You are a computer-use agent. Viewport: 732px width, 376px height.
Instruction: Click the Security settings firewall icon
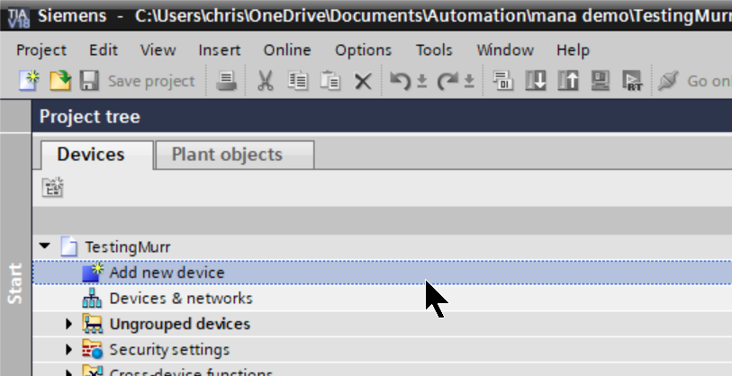[x=93, y=349]
